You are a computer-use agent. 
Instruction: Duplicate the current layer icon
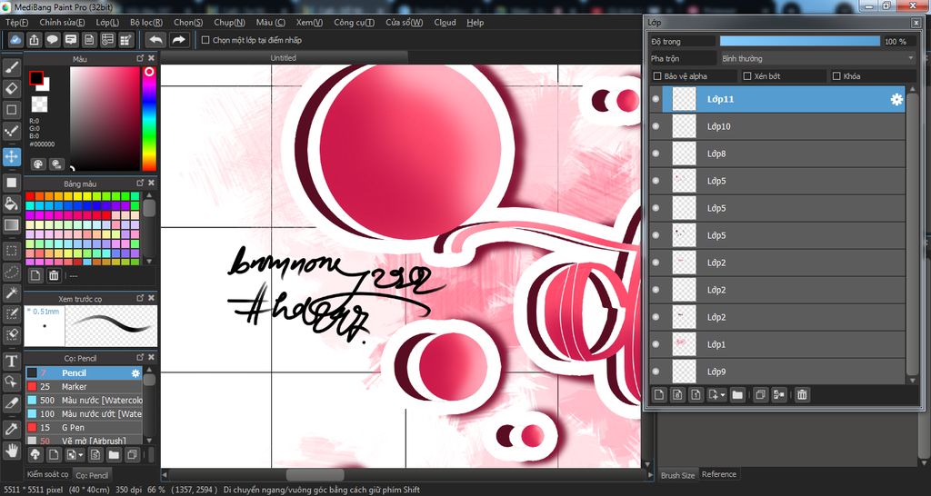tap(761, 394)
